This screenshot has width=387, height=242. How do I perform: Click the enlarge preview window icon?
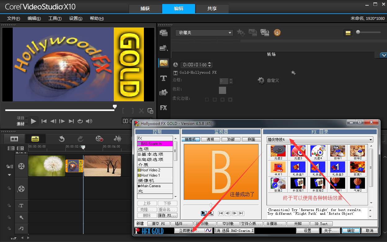coord(150,111)
